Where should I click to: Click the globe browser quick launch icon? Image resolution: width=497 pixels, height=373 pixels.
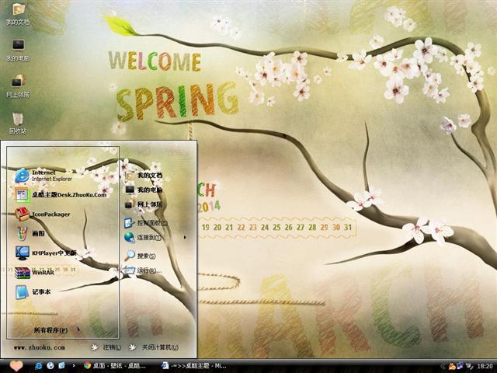tap(50, 366)
